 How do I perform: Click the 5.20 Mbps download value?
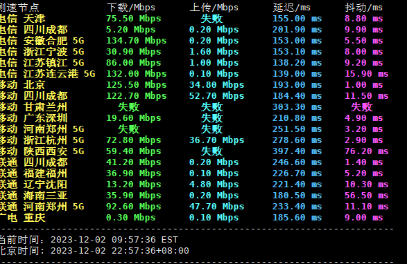pyautogui.click(x=131, y=30)
